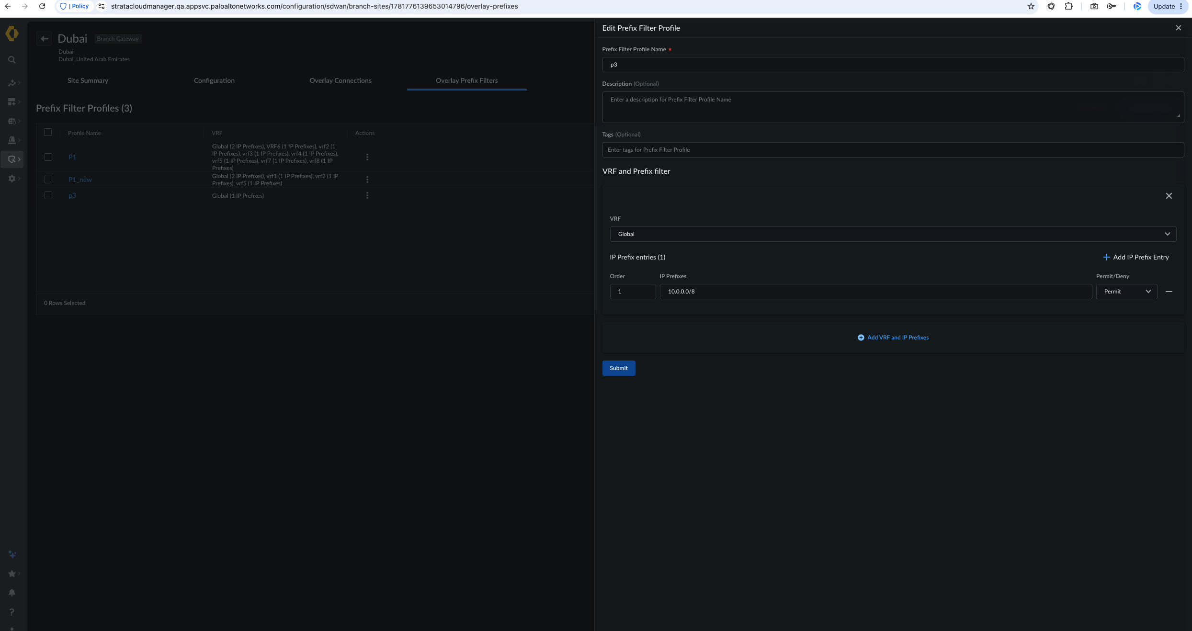This screenshot has width=1192, height=631.
Task: Open actions menu for profile P1
Action: tap(367, 157)
